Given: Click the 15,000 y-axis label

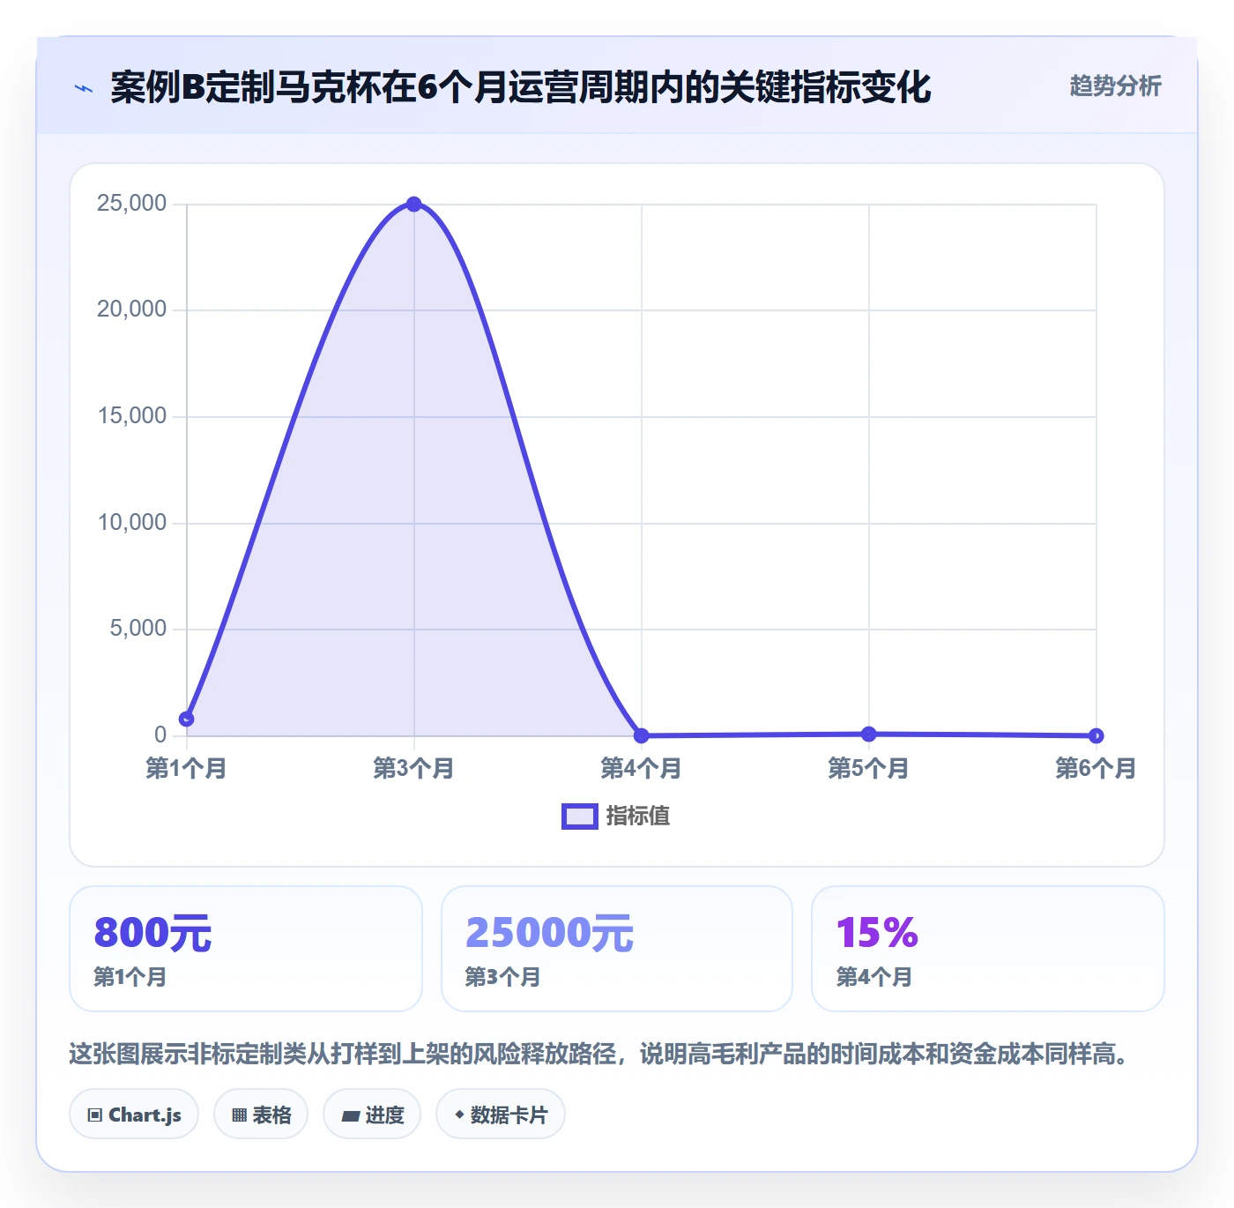Looking at the screenshot, I should click(131, 416).
